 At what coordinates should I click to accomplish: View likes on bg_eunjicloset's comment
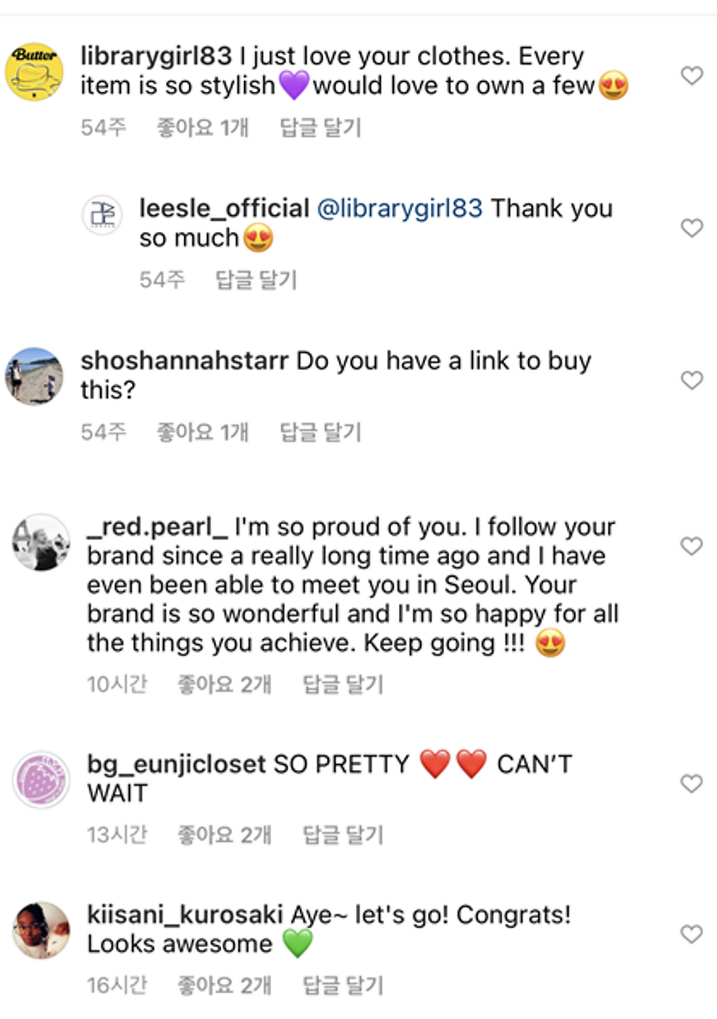click(224, 835)
